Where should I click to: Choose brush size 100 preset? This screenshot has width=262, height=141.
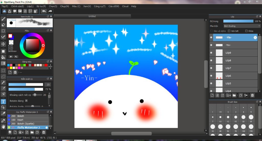(x=243, y=128)
